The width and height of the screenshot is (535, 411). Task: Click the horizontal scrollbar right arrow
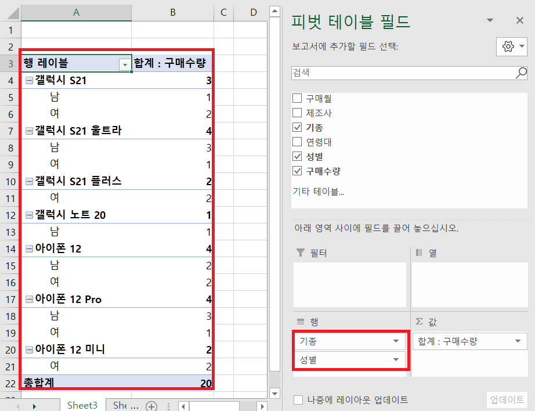pos(262,406)
